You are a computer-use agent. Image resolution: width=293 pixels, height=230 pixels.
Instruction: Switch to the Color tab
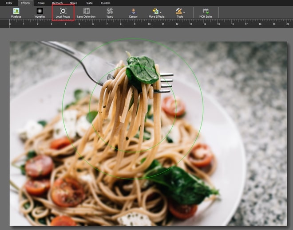[x=9, y=3]
